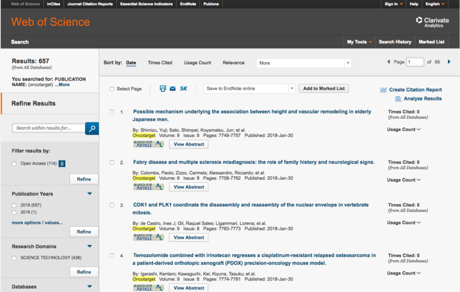
Task: Click the Web of Science logo title
Action: click(51, 22)
